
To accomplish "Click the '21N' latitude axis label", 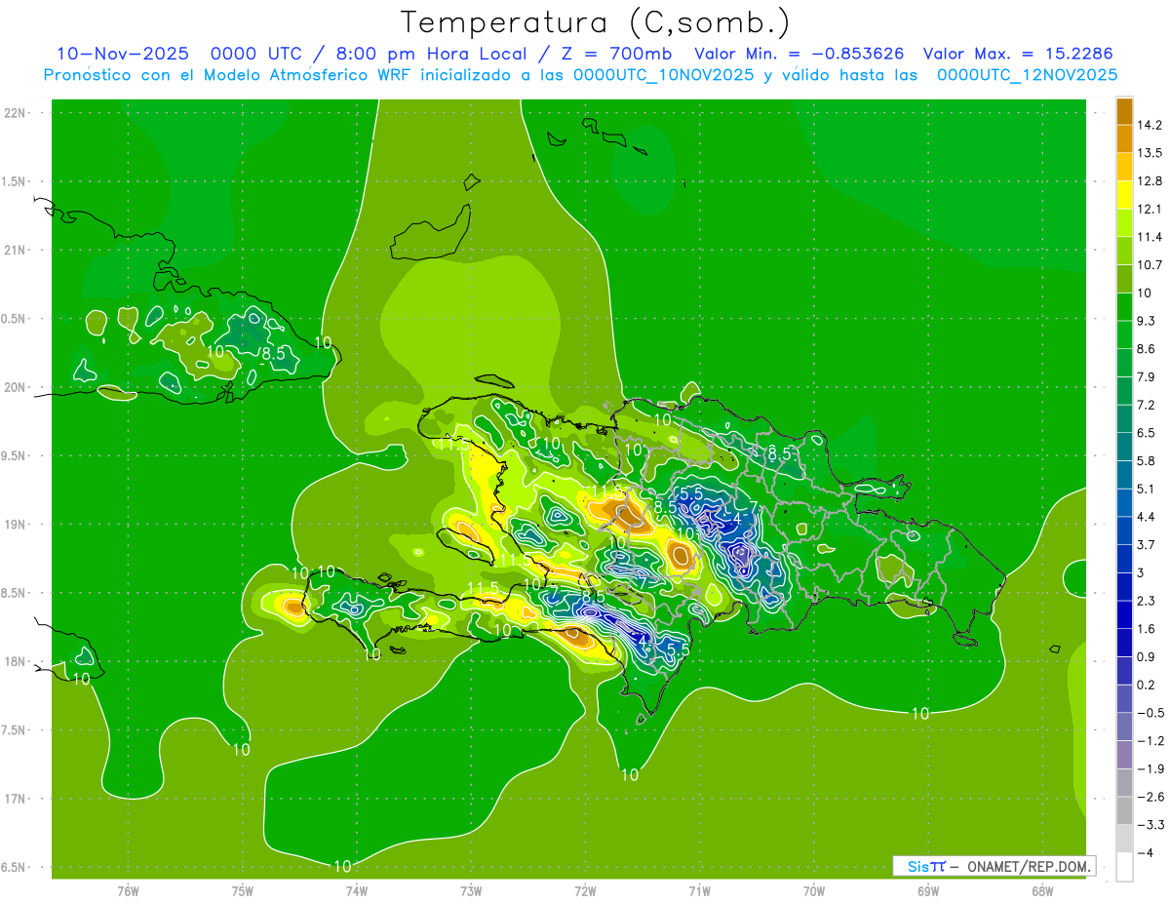I will 15,250.
